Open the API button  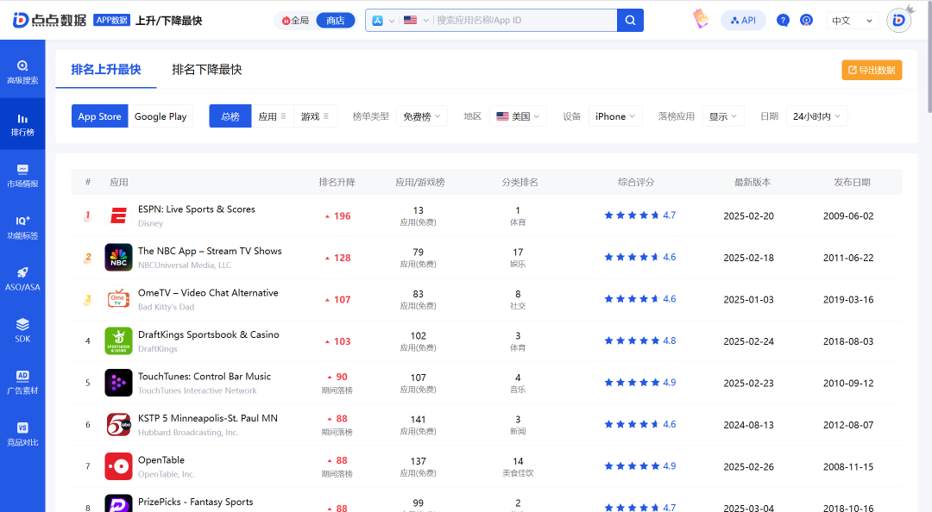(743, 20)
